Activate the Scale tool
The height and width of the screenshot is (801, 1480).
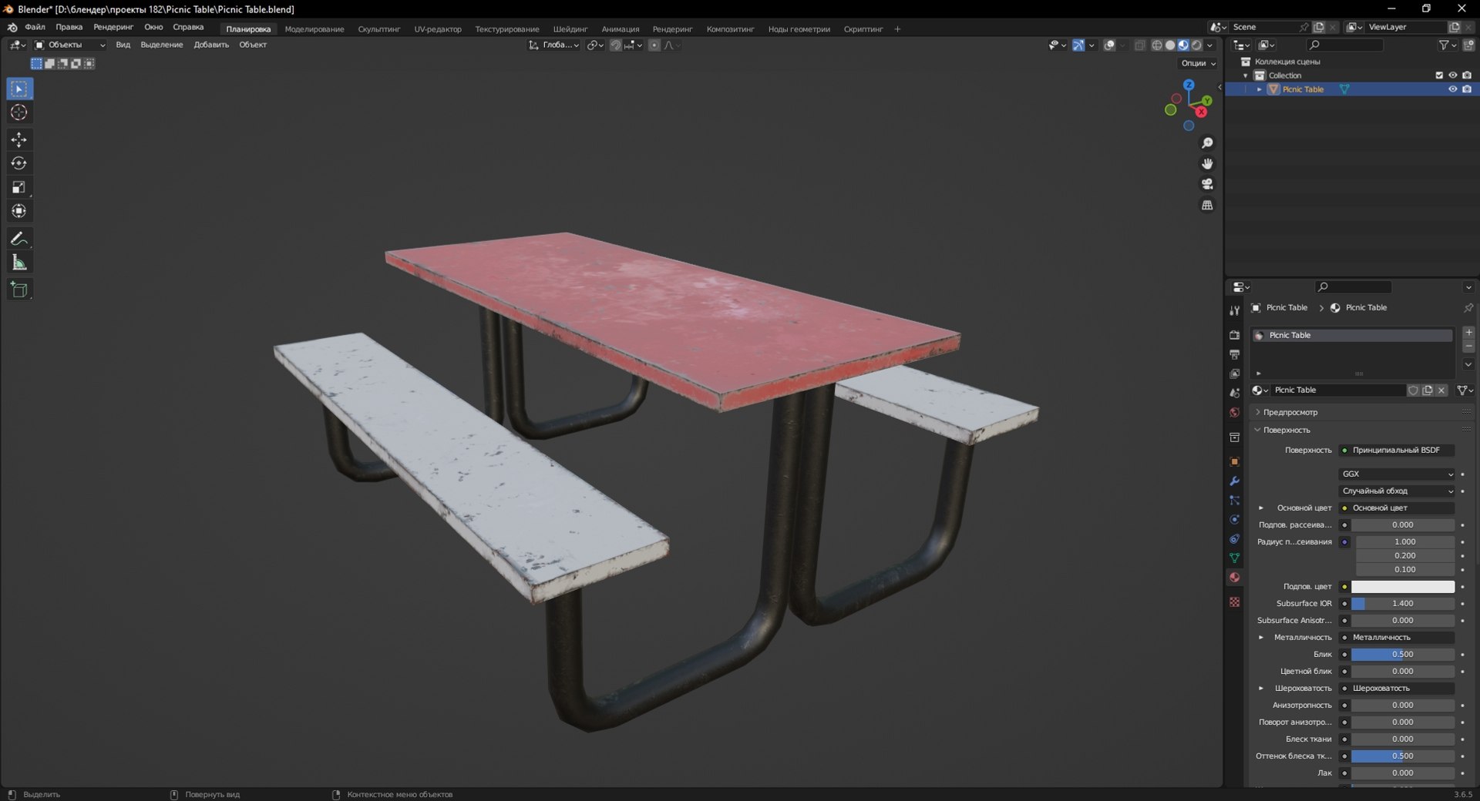click(x=19, y=187)
